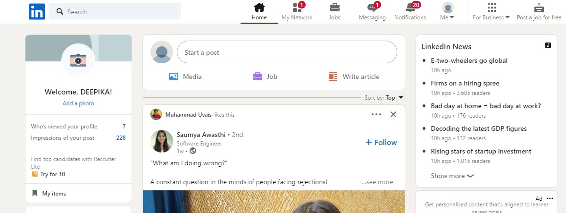
Task: Click the Software Engineer subtitle text
Action: pyautogui.click(x=199, y=144)
